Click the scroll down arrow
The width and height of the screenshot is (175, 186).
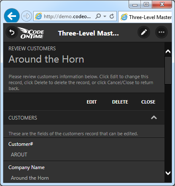[x=168, y=173]
